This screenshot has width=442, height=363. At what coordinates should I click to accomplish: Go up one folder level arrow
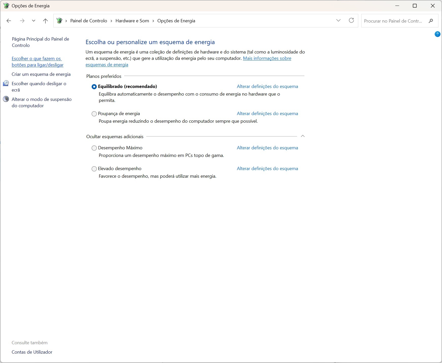pyautogui.click(x=45, y=21)
